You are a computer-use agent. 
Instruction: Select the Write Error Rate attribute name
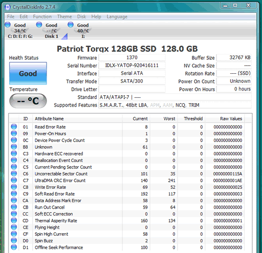pos(50,187)
